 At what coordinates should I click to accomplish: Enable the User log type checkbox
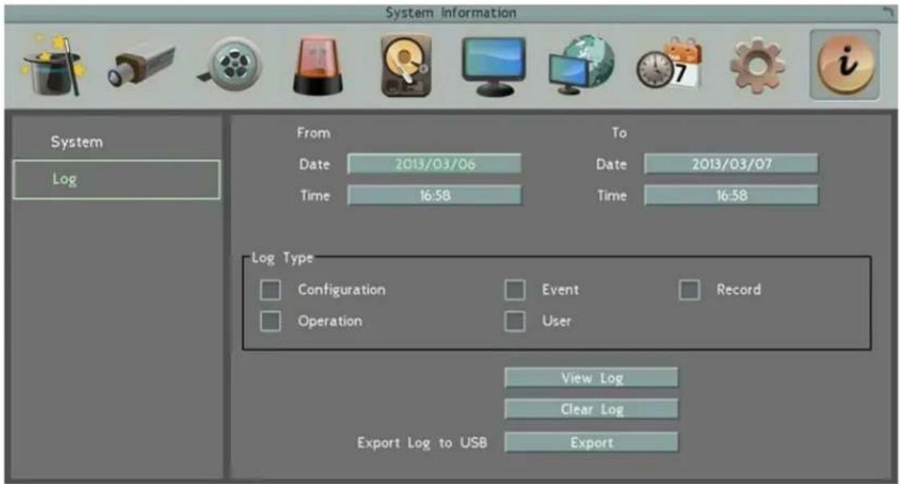tap(515, 322)
